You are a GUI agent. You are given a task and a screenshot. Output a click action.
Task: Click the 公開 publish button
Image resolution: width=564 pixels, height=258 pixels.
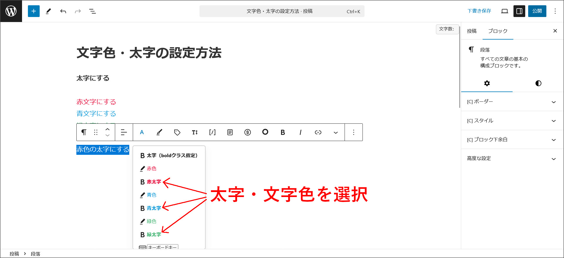pyautogui.click(x=537, y=11)
